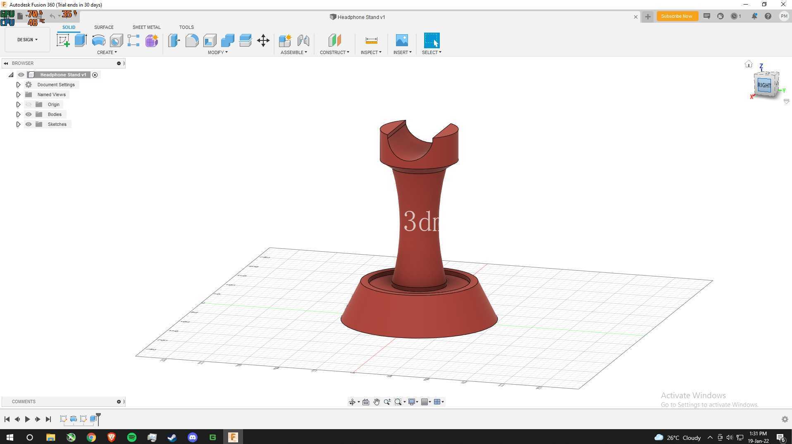Screen dimensions: 792x444
Task: Click the Offset Plane construct icon
Action: (x=334, y=40)
